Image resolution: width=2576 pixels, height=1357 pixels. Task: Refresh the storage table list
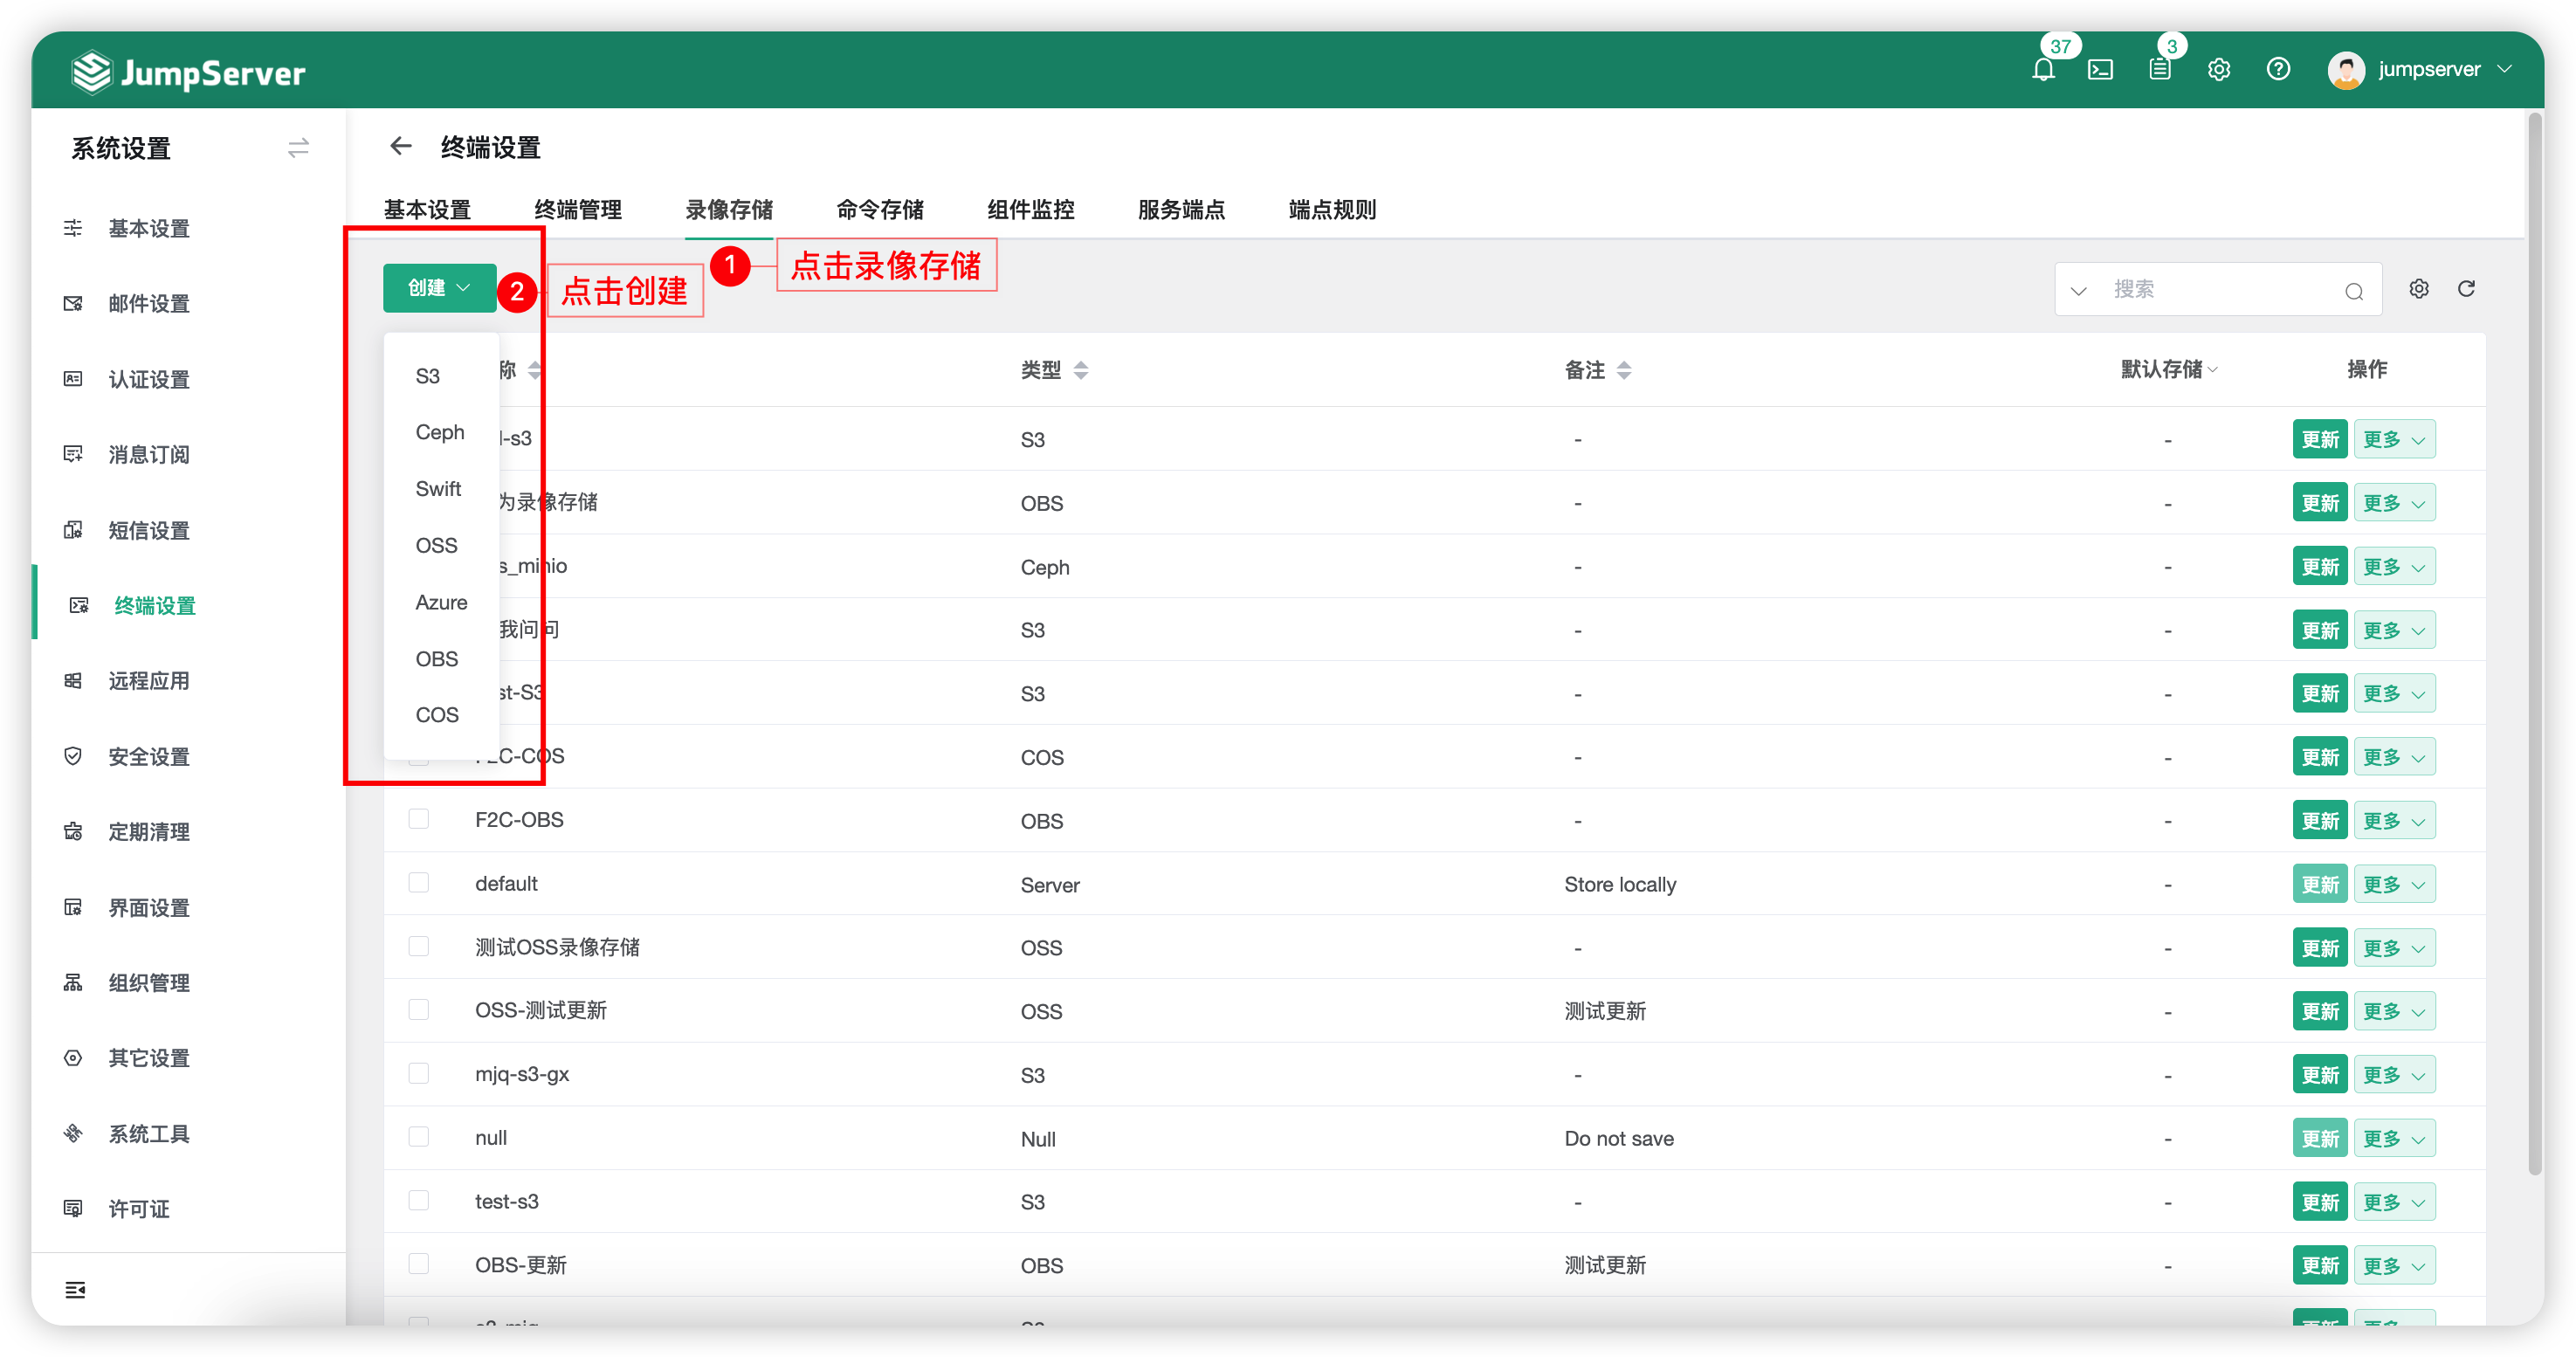[x=2467, y=289]
